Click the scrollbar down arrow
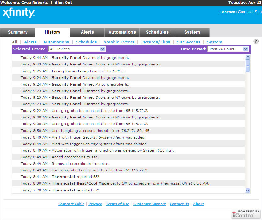262x220 pixels. (248, 191)
